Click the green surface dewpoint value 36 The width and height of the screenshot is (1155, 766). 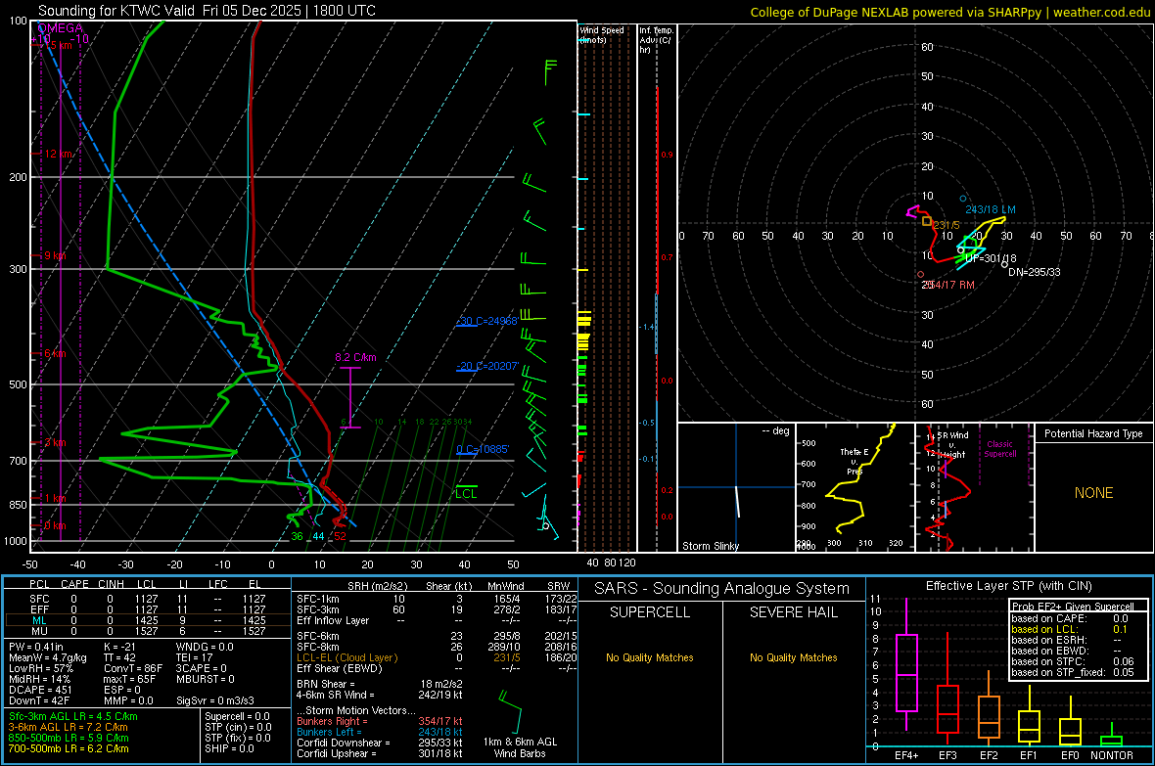click(x=297, y=536)
